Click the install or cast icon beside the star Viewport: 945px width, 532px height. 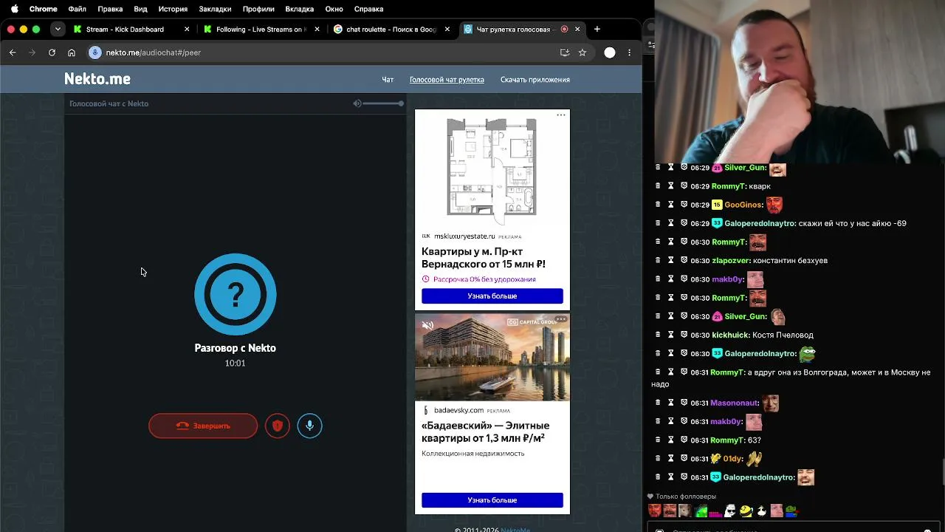point(565,52)
